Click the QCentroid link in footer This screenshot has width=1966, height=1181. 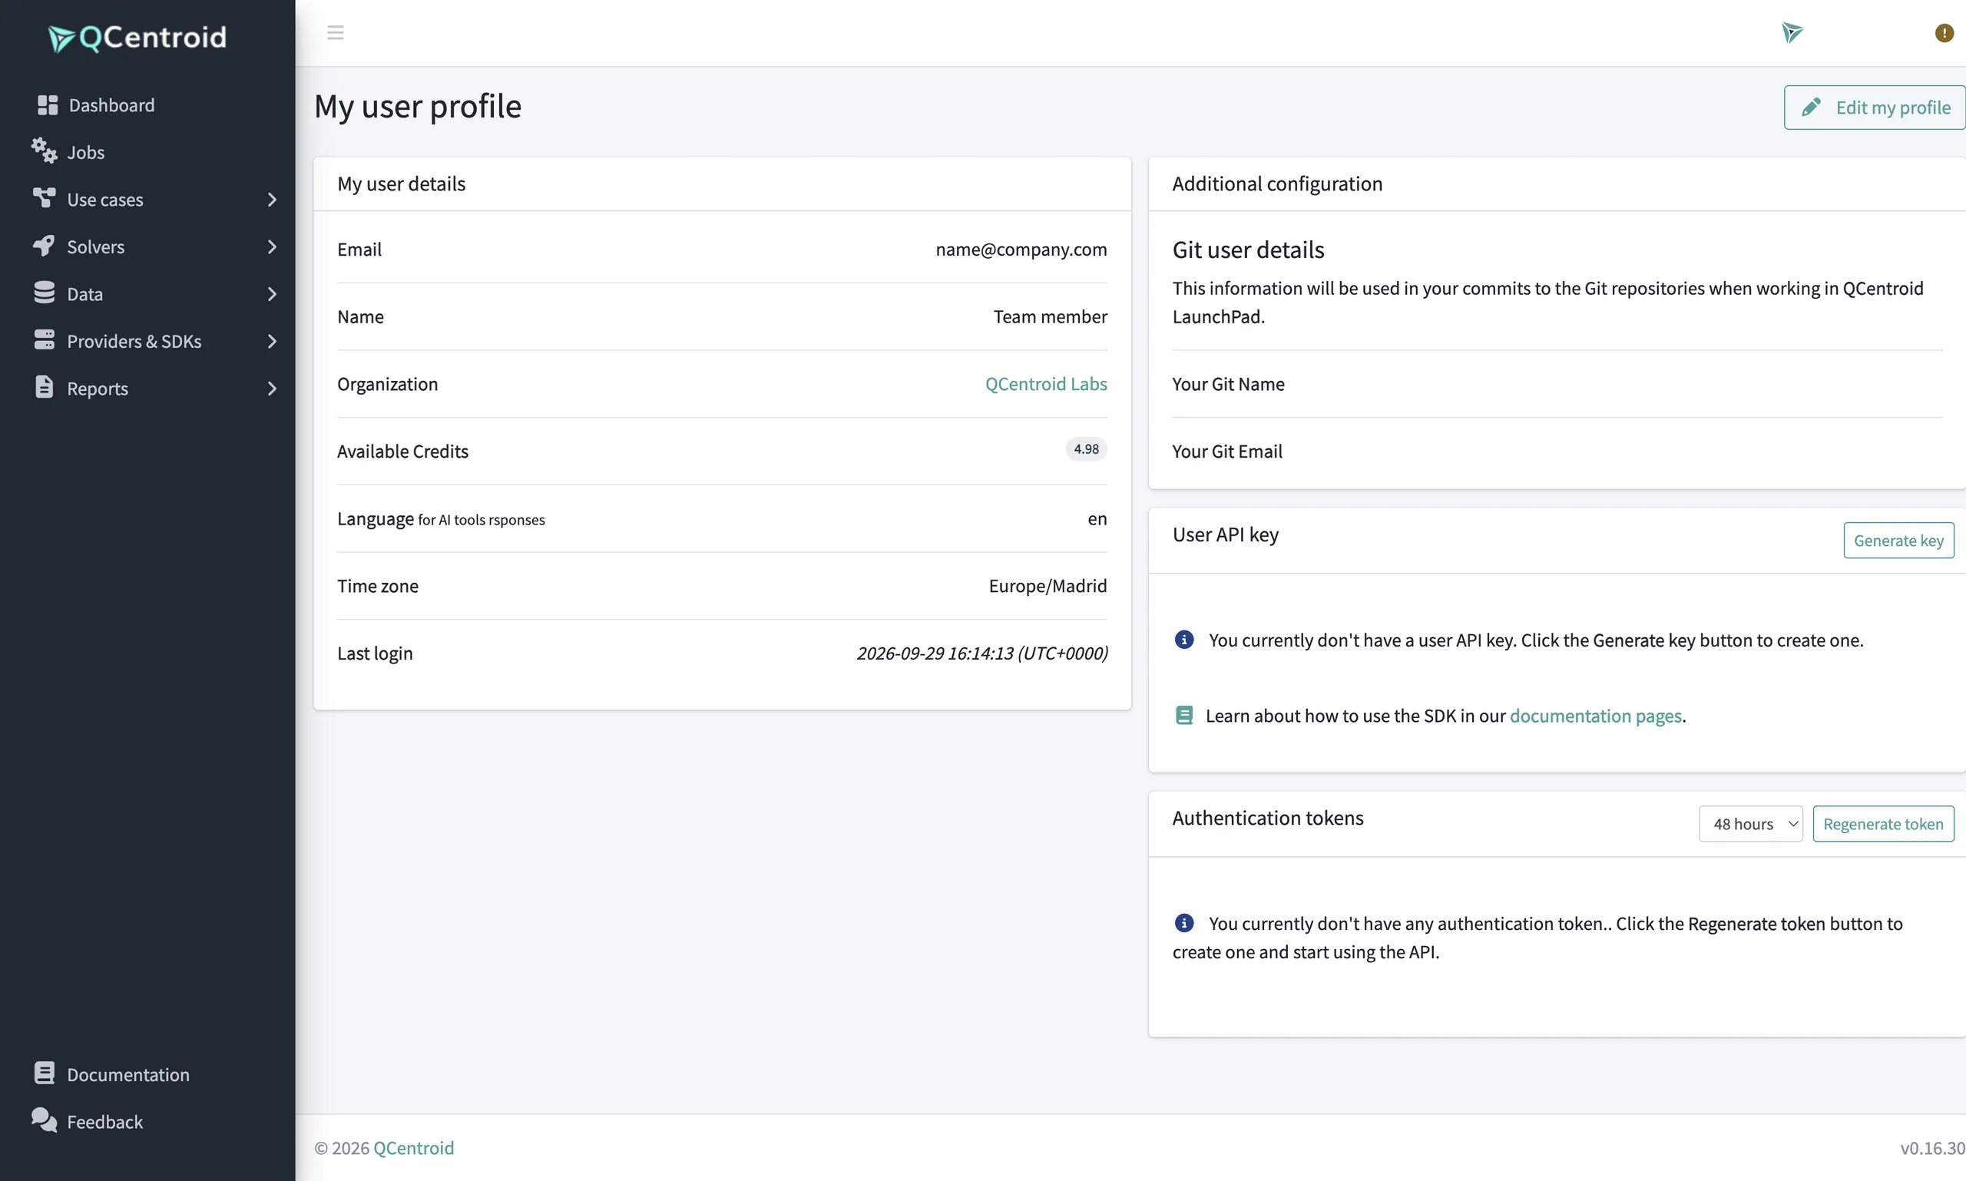tap(413, 1147)
